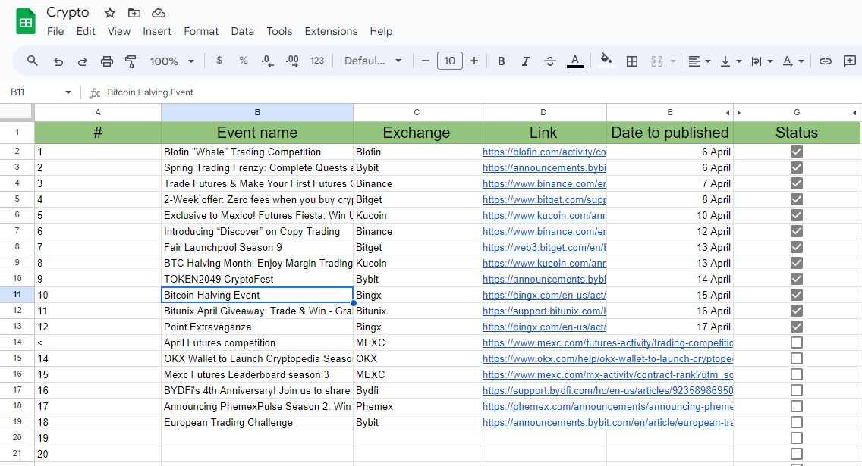Viewport: 862px width, 466px height.
Task: Apply strikethrough formatting
Action: pos(549,61)
